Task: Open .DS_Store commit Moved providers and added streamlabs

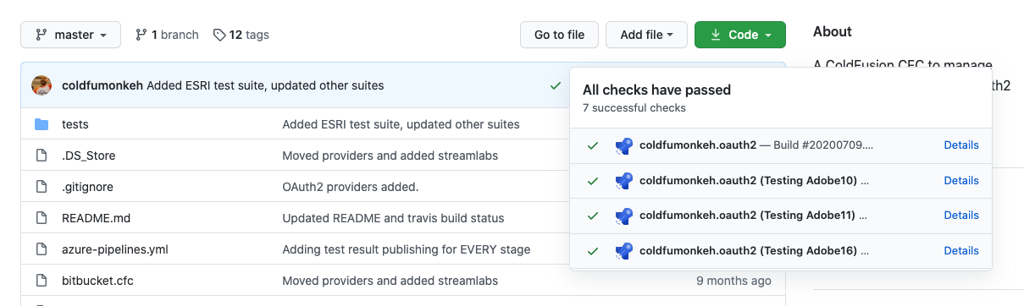Action: pos(390,156)
